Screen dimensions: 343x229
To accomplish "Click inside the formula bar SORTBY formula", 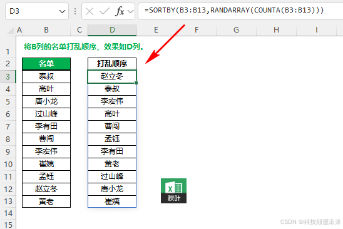I will click(234, 10).
